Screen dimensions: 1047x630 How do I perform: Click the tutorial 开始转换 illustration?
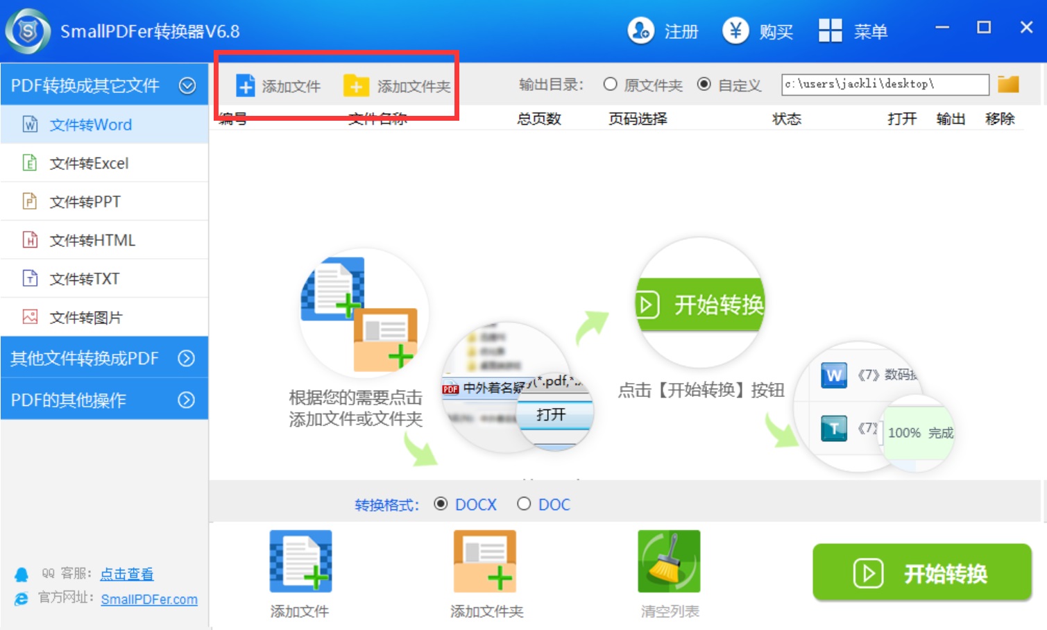coord(700,303)
